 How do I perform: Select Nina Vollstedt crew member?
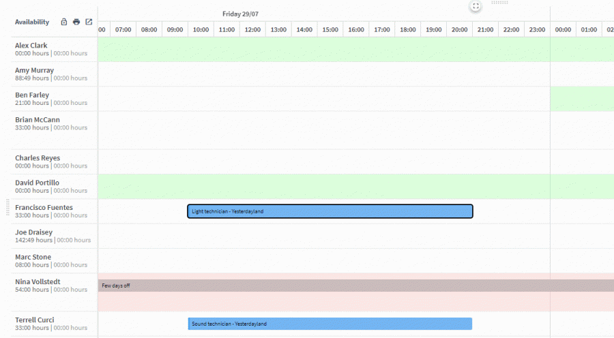(x=38, y=281)
